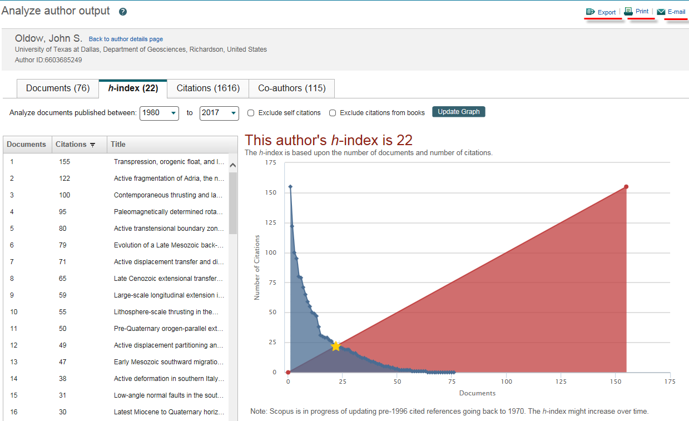
Task: Click the Export icon
Action: [x=591, y=12]
